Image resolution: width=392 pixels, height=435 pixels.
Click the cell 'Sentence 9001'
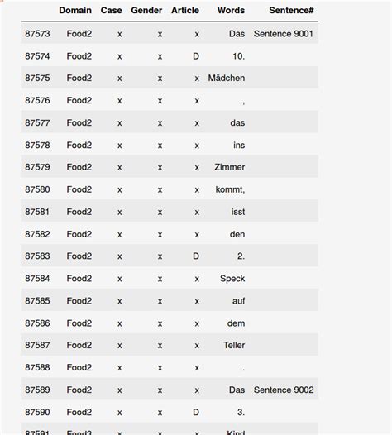tap(284, 34)
